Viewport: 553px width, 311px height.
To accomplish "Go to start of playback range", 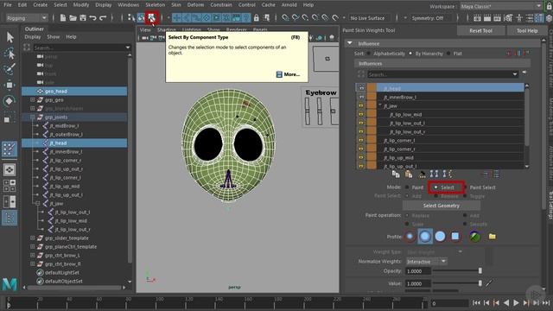I will [476, 302].
